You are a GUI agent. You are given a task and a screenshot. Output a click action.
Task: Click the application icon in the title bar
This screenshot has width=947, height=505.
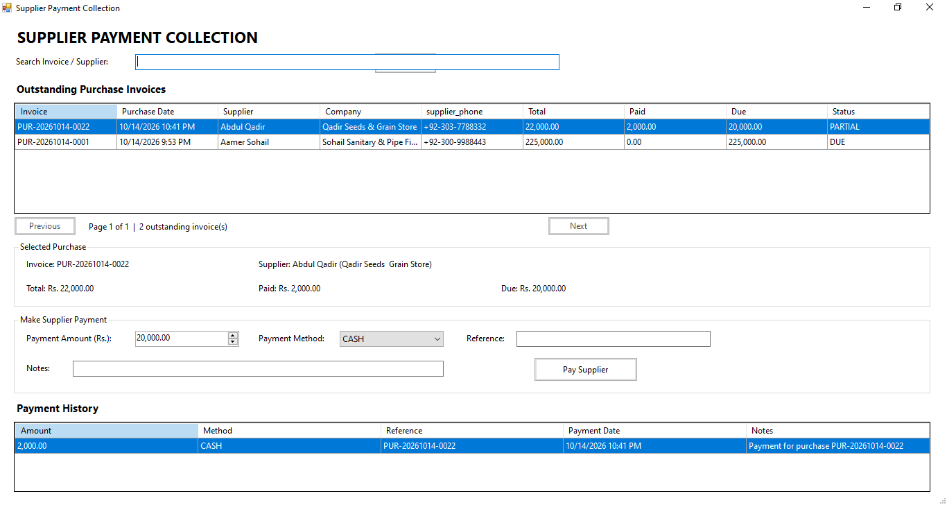point(8,8)
